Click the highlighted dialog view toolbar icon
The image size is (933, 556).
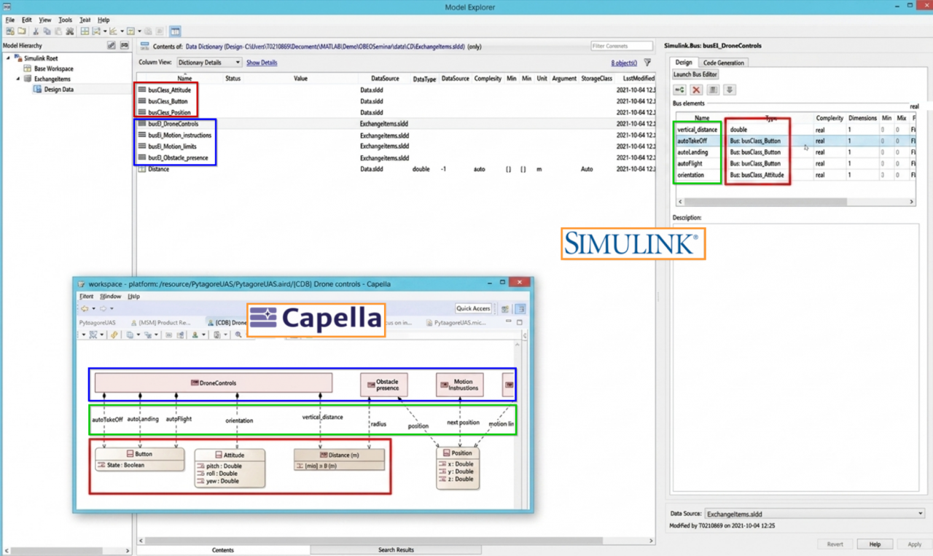175,31
